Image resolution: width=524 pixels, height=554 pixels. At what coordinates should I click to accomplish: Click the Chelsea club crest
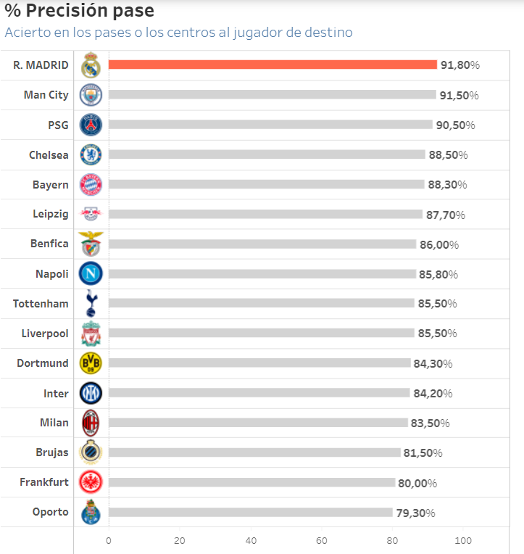(x=91, y=154)
